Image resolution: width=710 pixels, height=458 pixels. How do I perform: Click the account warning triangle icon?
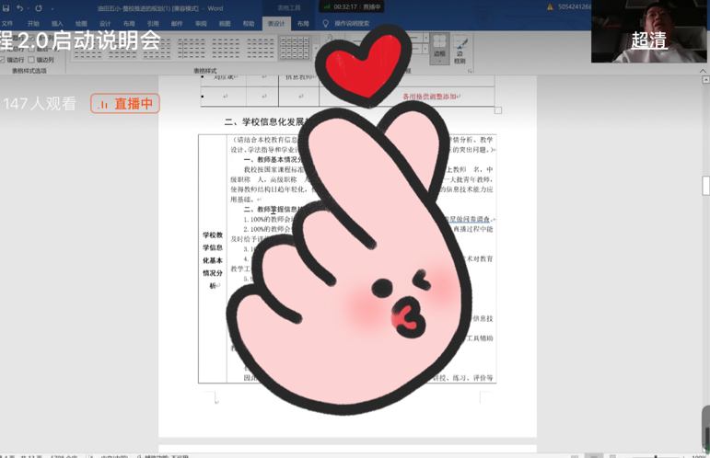[550, 6]
